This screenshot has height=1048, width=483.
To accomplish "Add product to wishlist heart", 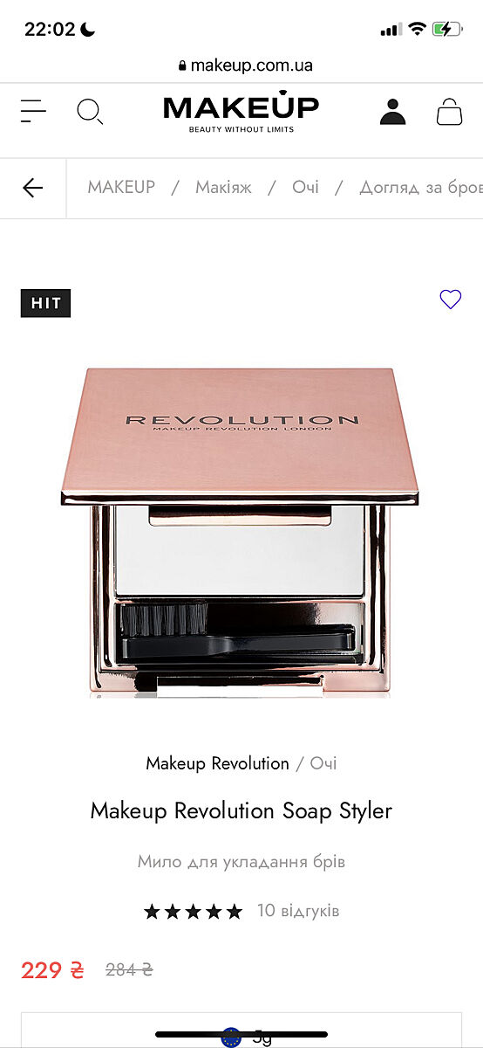I will [450, 300].
